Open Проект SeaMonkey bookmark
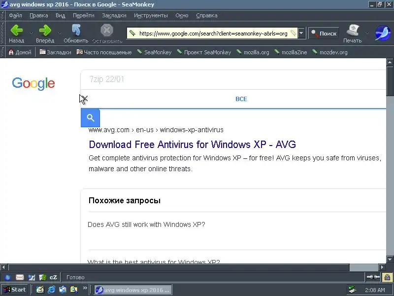394x296 pixels. tap(204, 52)
